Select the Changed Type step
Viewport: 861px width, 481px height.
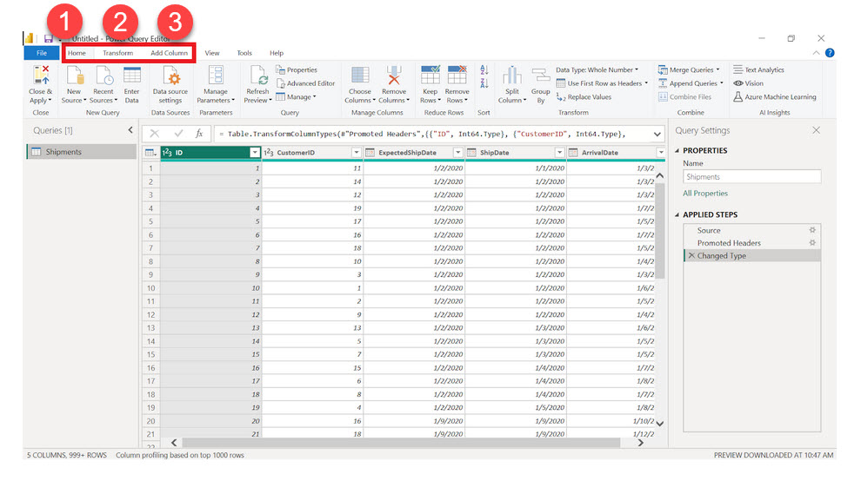(752, 255)
